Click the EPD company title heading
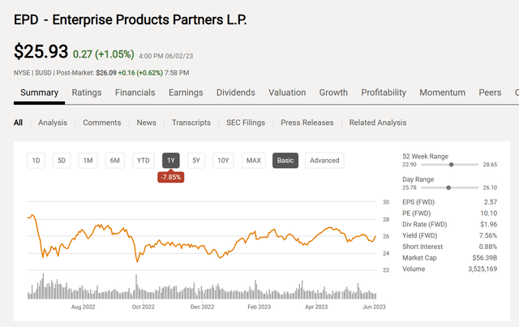 (x=130, y=19)
